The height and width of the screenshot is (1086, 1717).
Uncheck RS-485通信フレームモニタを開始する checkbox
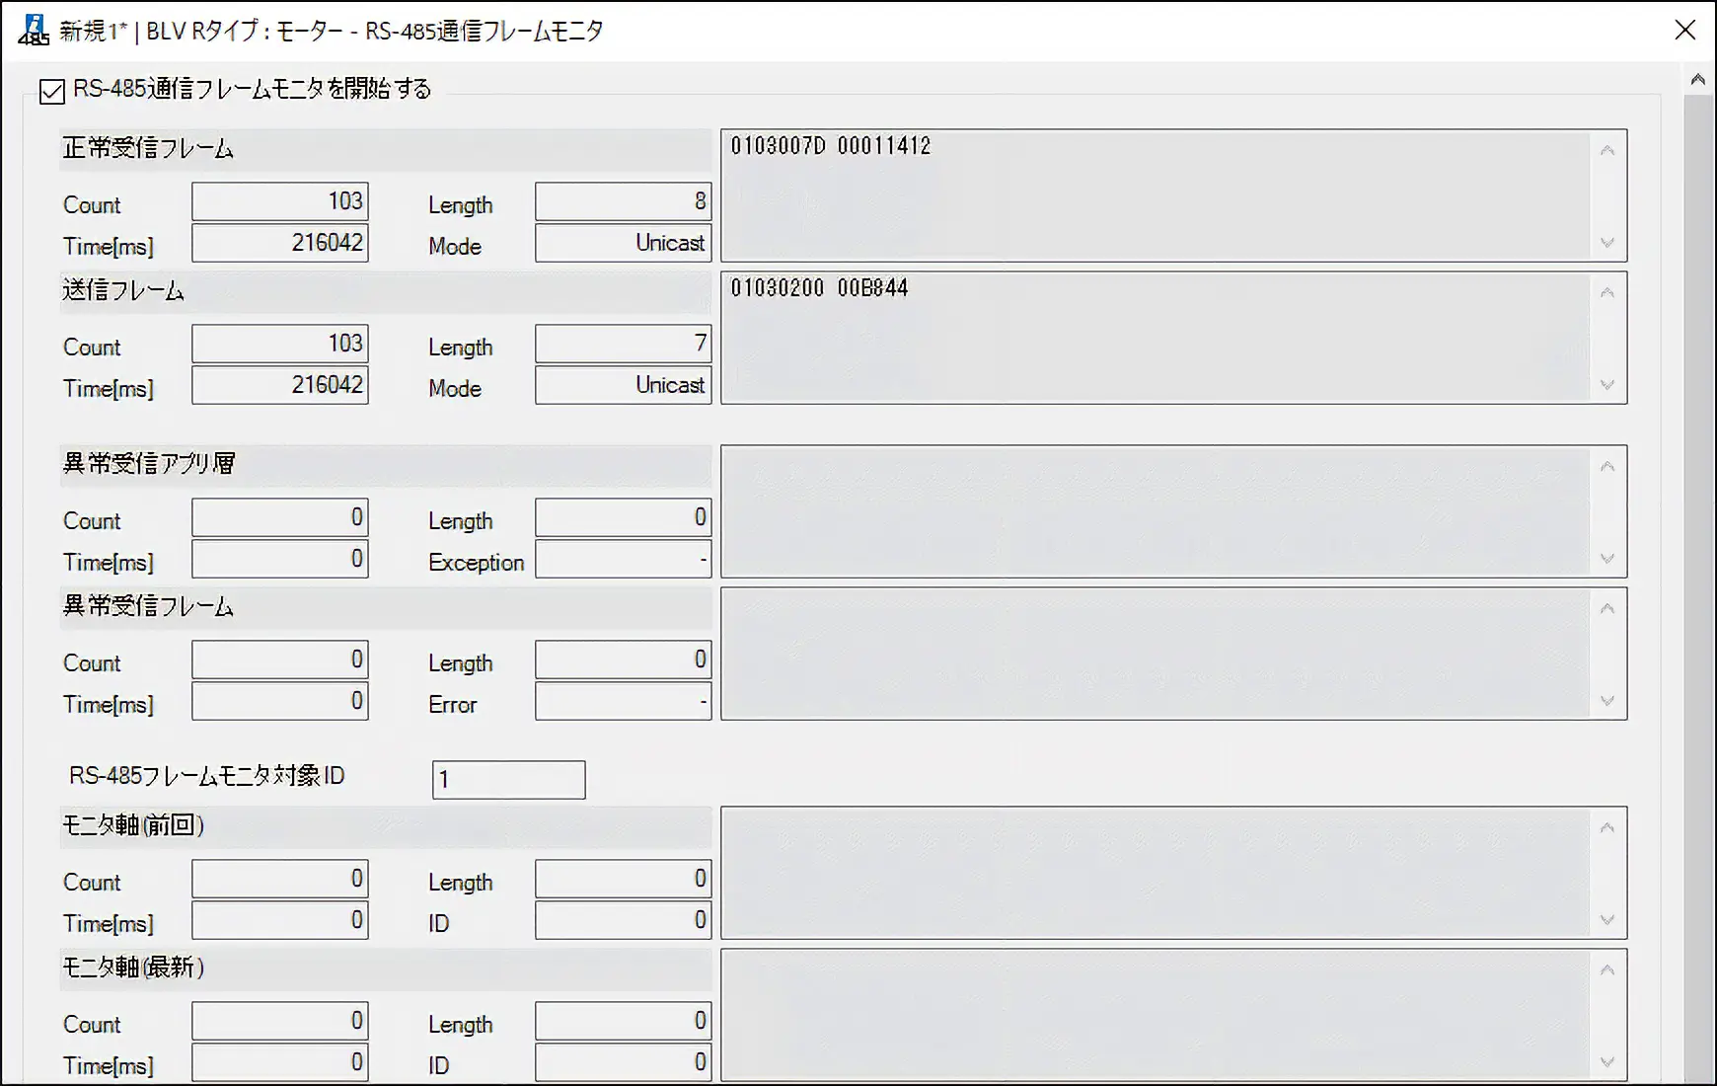click(x=52, y=92)
